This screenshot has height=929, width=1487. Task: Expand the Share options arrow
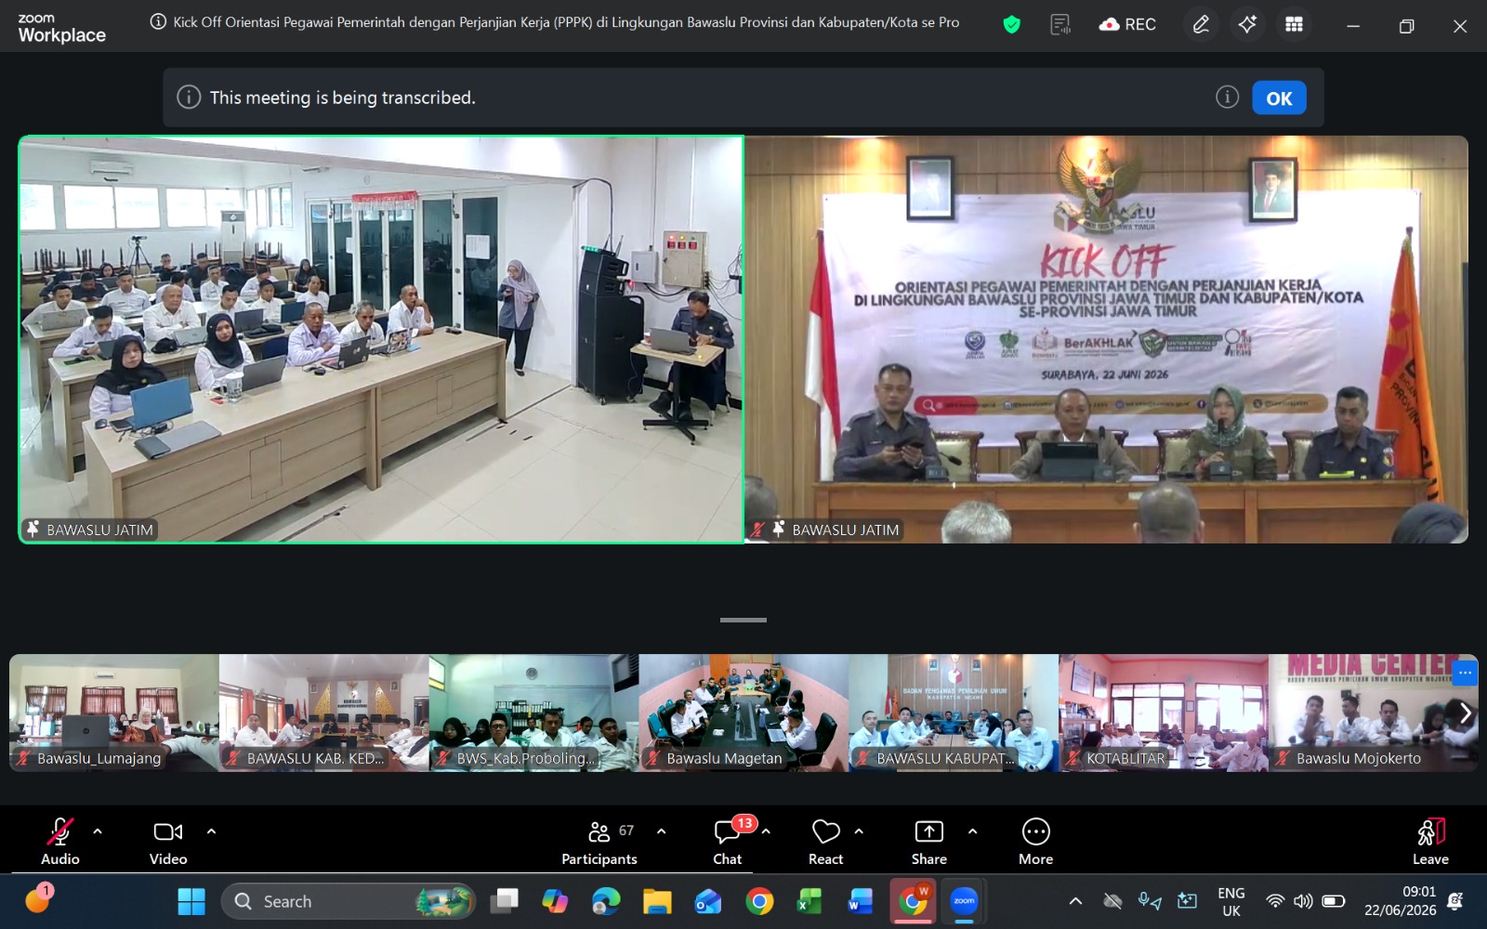coord(972,831)
